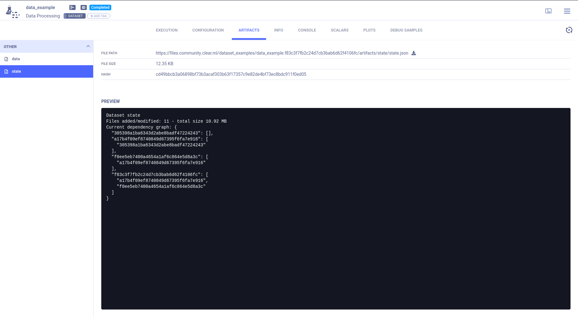Screen dimensions: 578x317
Task: Collapse the OTHER artifacts section
Action: [x=88, y=46]
